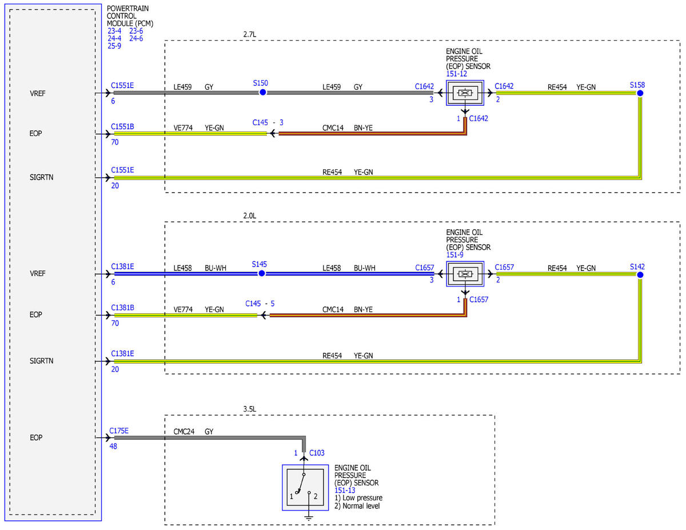
Task: Select the S150 splice dot
Action: pos(262,92)
